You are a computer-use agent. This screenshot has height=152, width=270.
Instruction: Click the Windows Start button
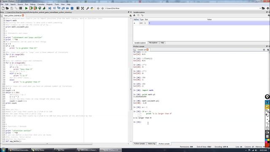coord(3,150)
